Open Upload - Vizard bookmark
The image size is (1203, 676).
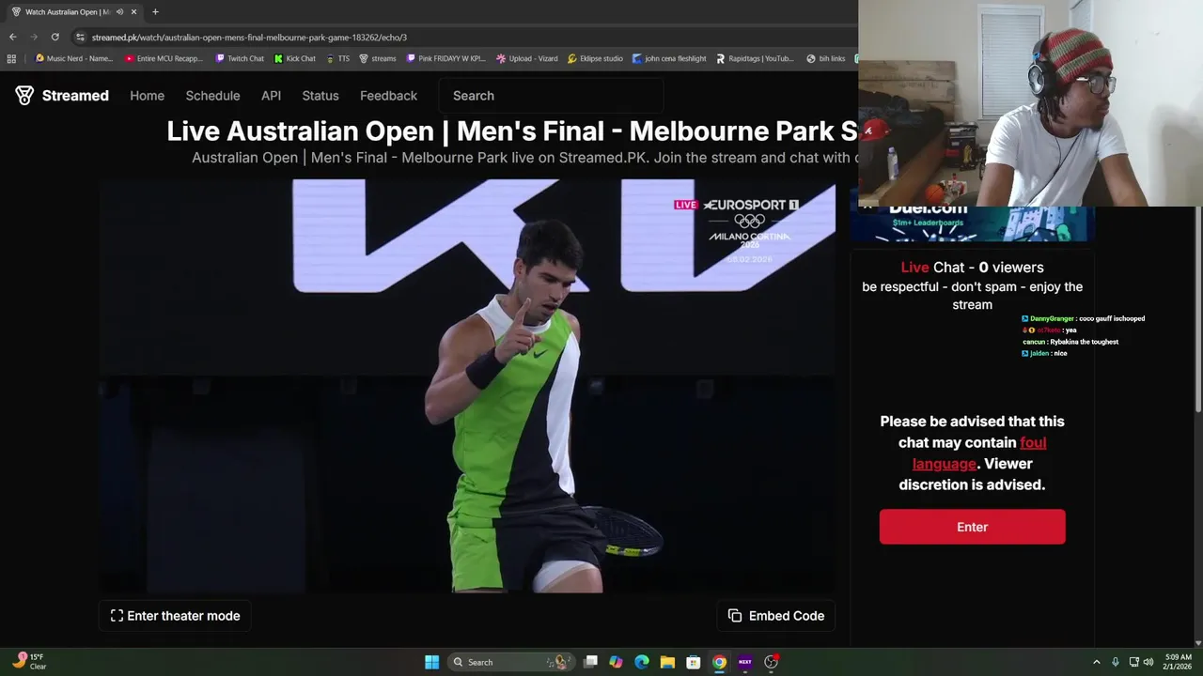tap(527, 58)
